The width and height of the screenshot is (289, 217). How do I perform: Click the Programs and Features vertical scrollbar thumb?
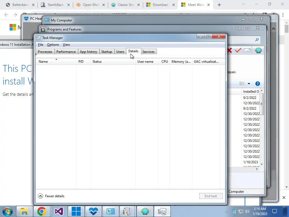pyautogui.click(x=262, y=104)
